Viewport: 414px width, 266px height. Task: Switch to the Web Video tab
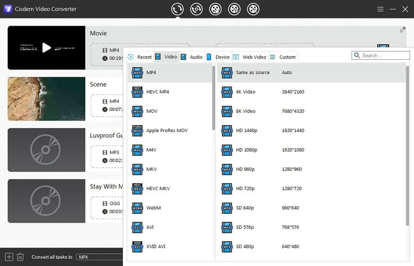250,57
